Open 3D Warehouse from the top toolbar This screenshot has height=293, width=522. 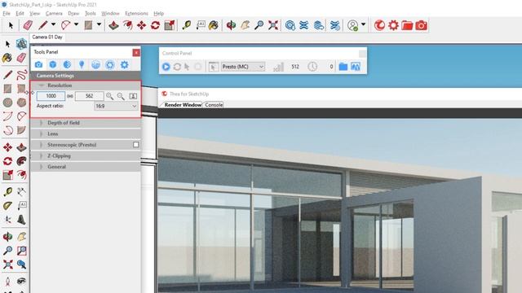point(290,25)
